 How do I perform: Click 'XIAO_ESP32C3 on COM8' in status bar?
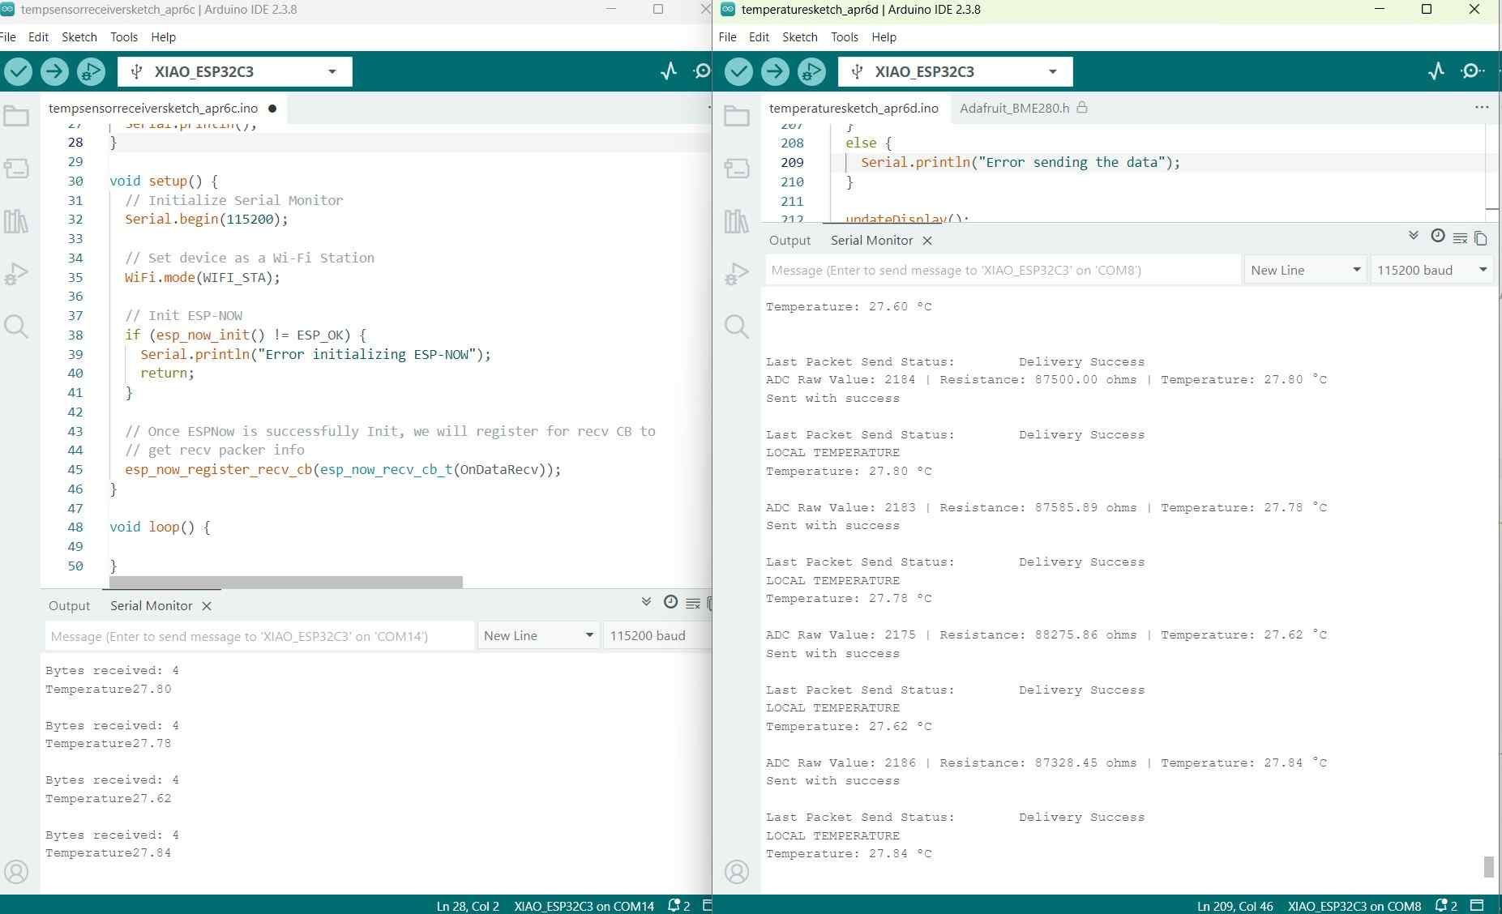tap(1354, 906)
